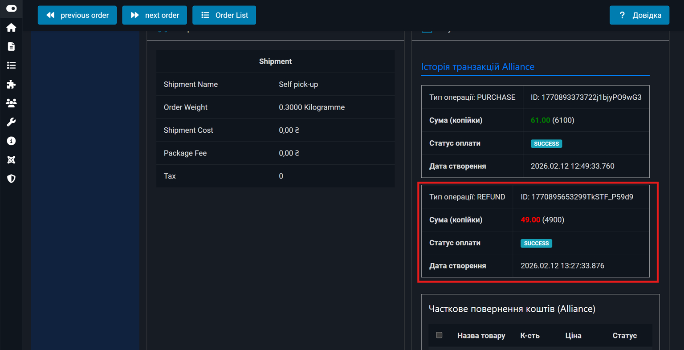Click the Joomla logo icon in sidebar
This screenshot has height=350, width=684.
coord(11,160)
